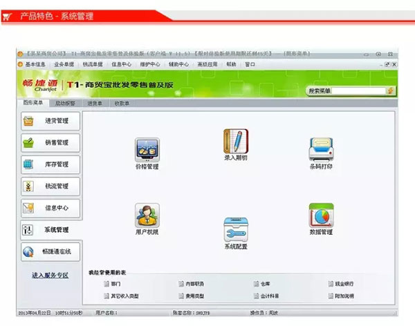
Task: Open 畅捷通在线 in the sidebar
Action: click(x=50, y=251)
